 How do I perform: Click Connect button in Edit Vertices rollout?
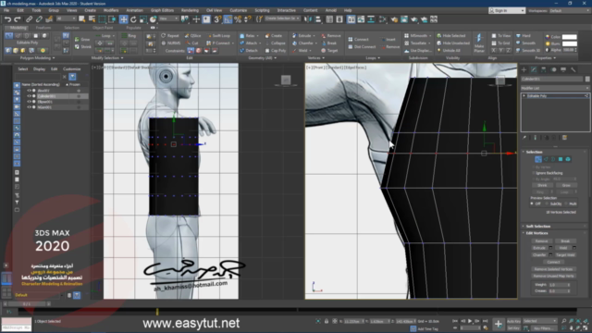coord(553,262)
